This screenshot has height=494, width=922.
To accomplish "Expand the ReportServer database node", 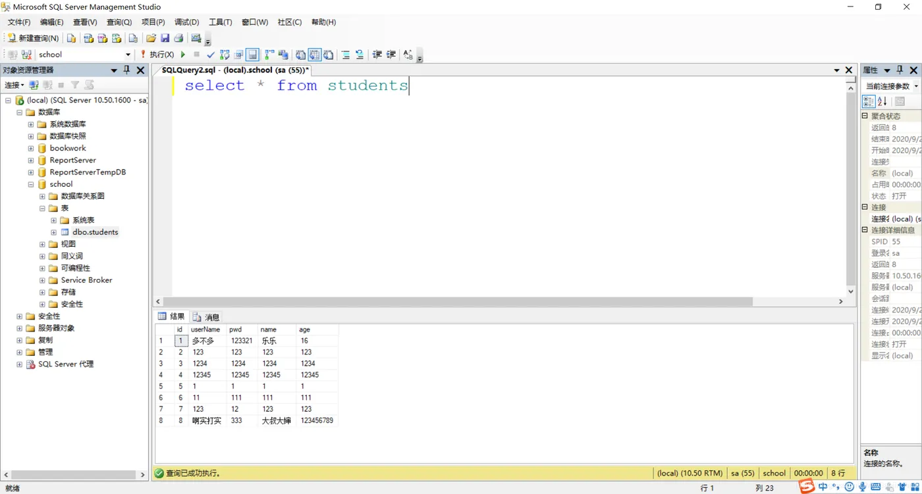I will pyautogui.click(x=31, y=160).
